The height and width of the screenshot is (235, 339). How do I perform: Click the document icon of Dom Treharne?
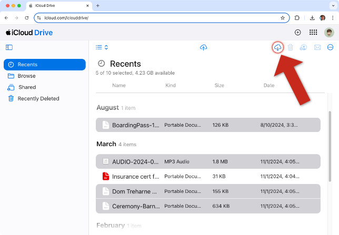point(106,191)
